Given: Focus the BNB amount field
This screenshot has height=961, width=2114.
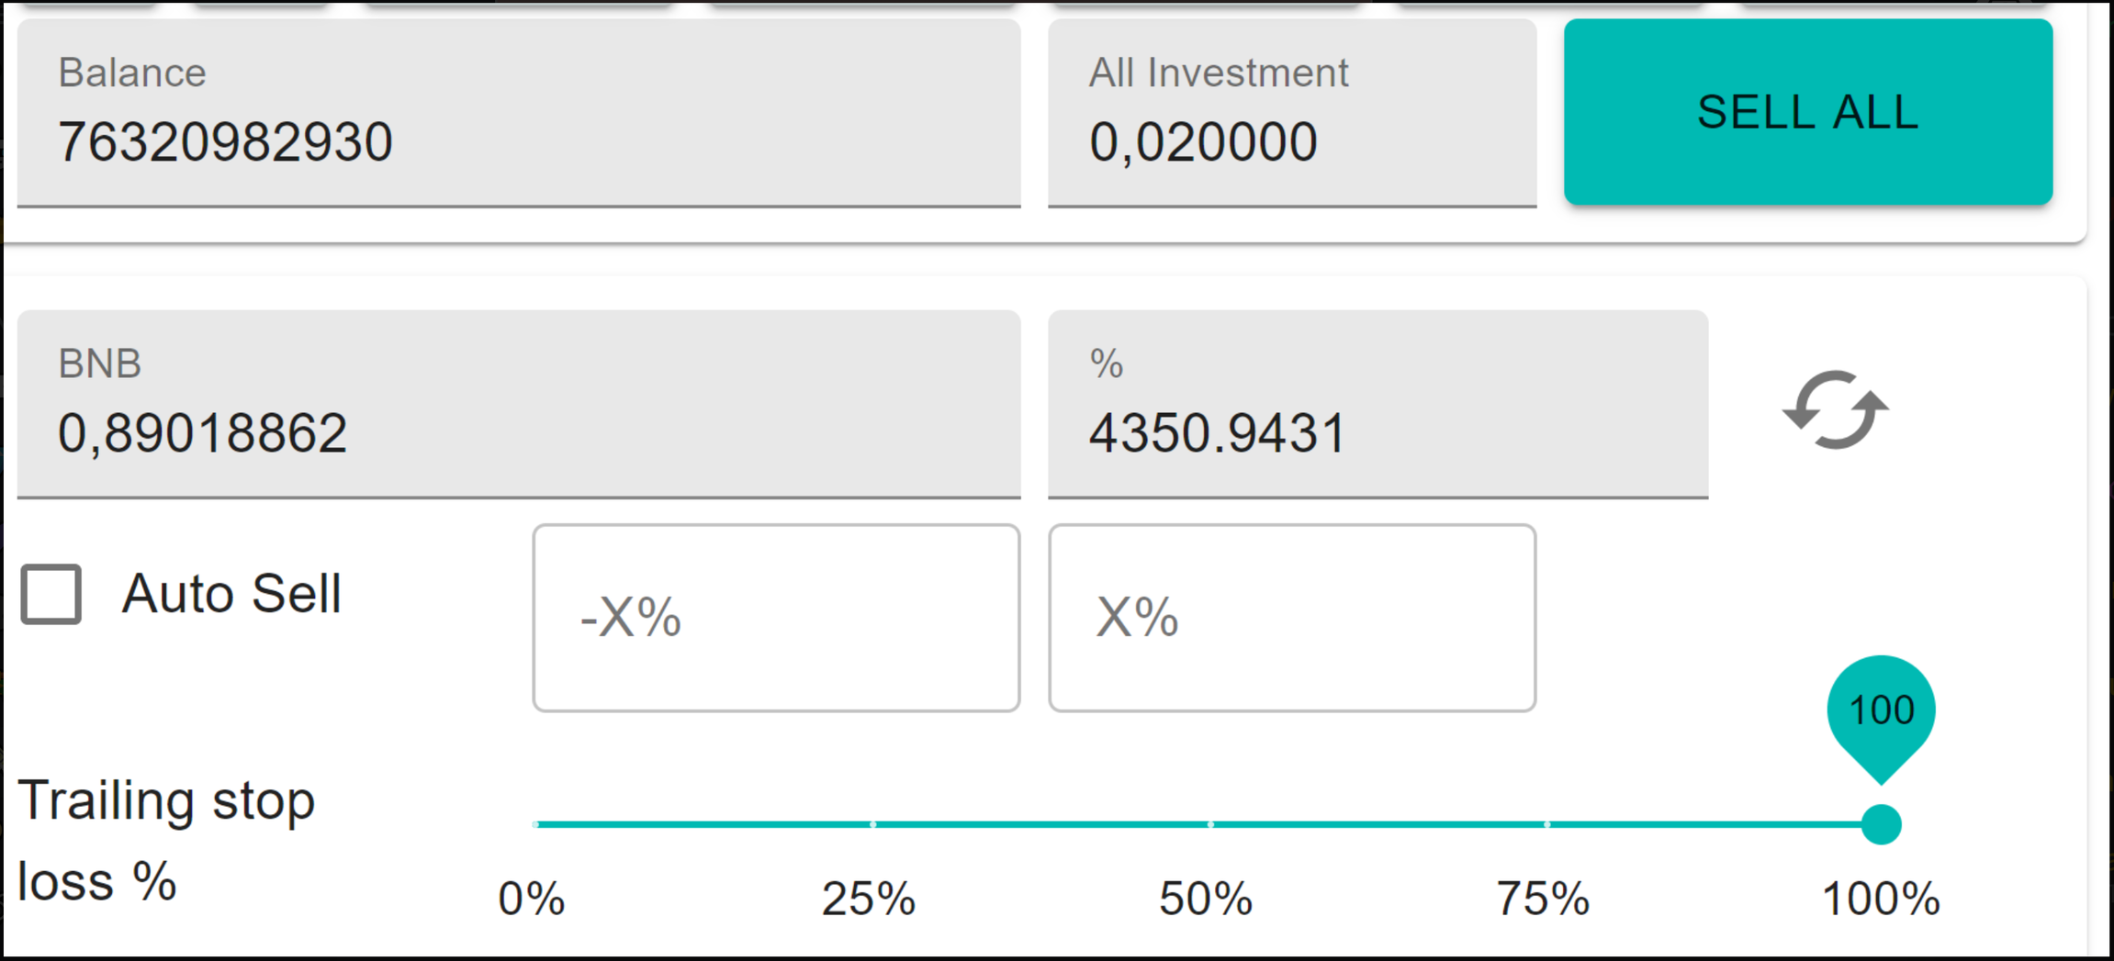Looking at the screenshot, I should tap(518, 405).
